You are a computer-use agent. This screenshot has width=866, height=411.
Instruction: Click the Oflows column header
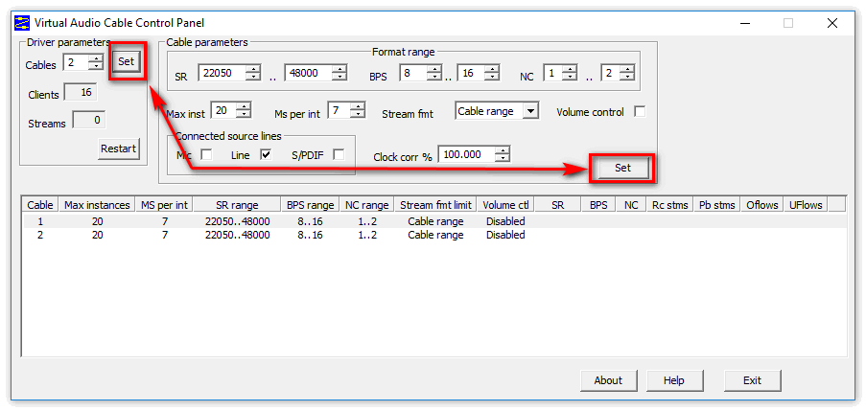point(761,205)
